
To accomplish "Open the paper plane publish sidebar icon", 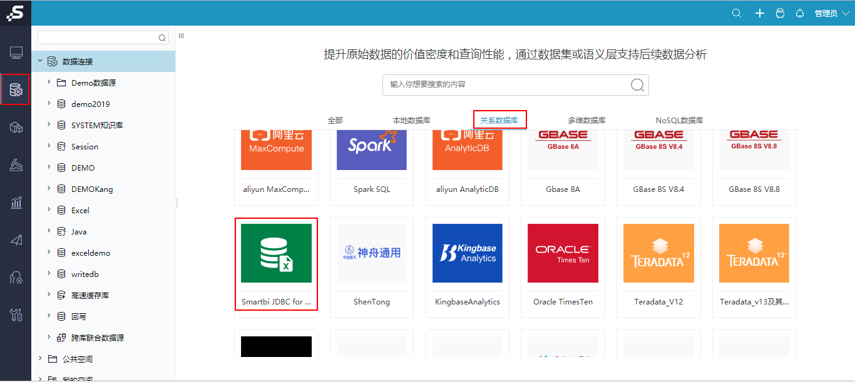I will [16, 240].
